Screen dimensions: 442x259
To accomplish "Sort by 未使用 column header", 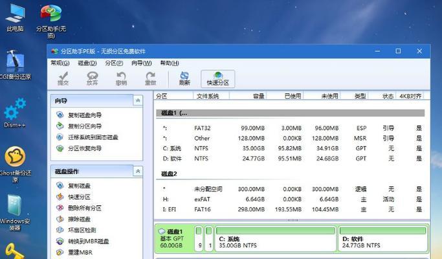I will click(322, 96).
